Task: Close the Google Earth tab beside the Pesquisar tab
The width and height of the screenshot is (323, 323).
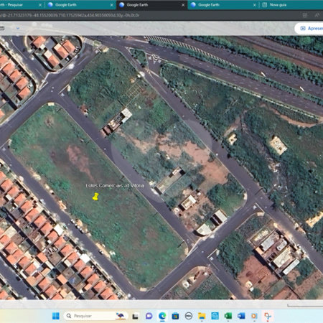Action: (x=111, y=5)
